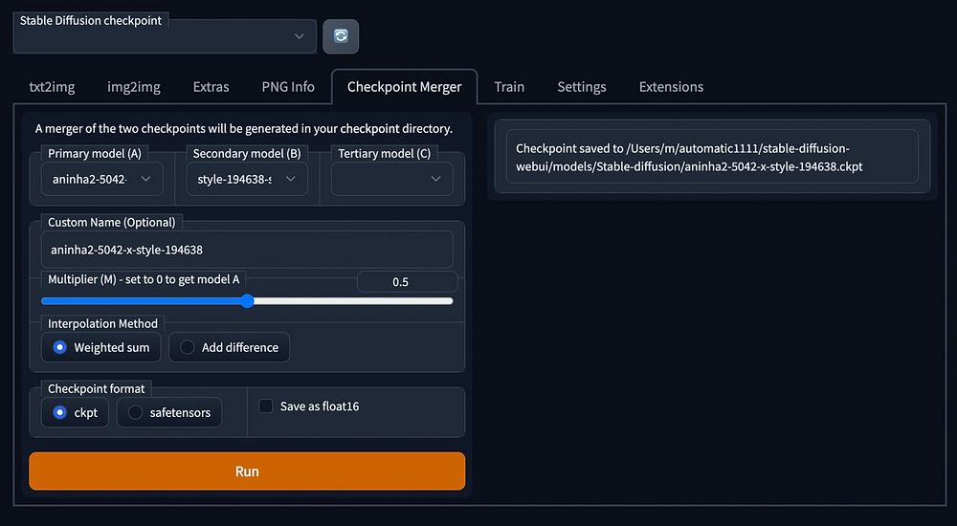Open the img2img tab

134,86
